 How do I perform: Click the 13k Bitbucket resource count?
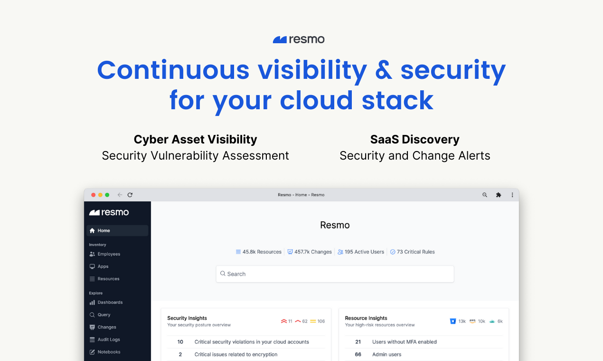[462, 322]
